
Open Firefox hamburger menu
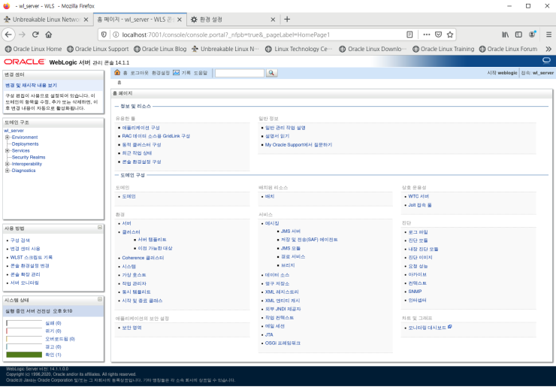click(x=548, y=35)
